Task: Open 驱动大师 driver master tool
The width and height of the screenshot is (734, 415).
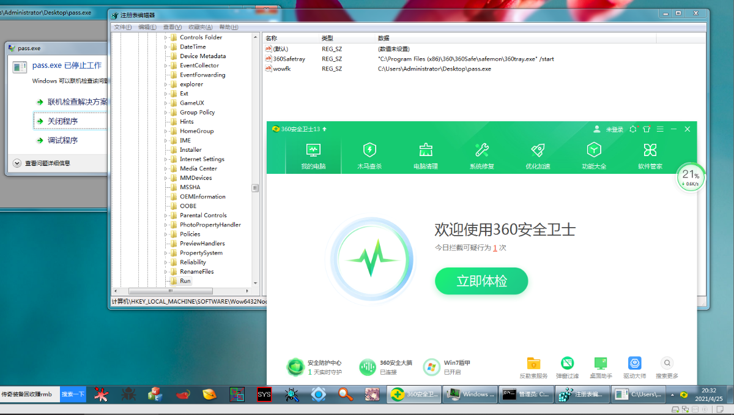Action: tap(635, 368)
